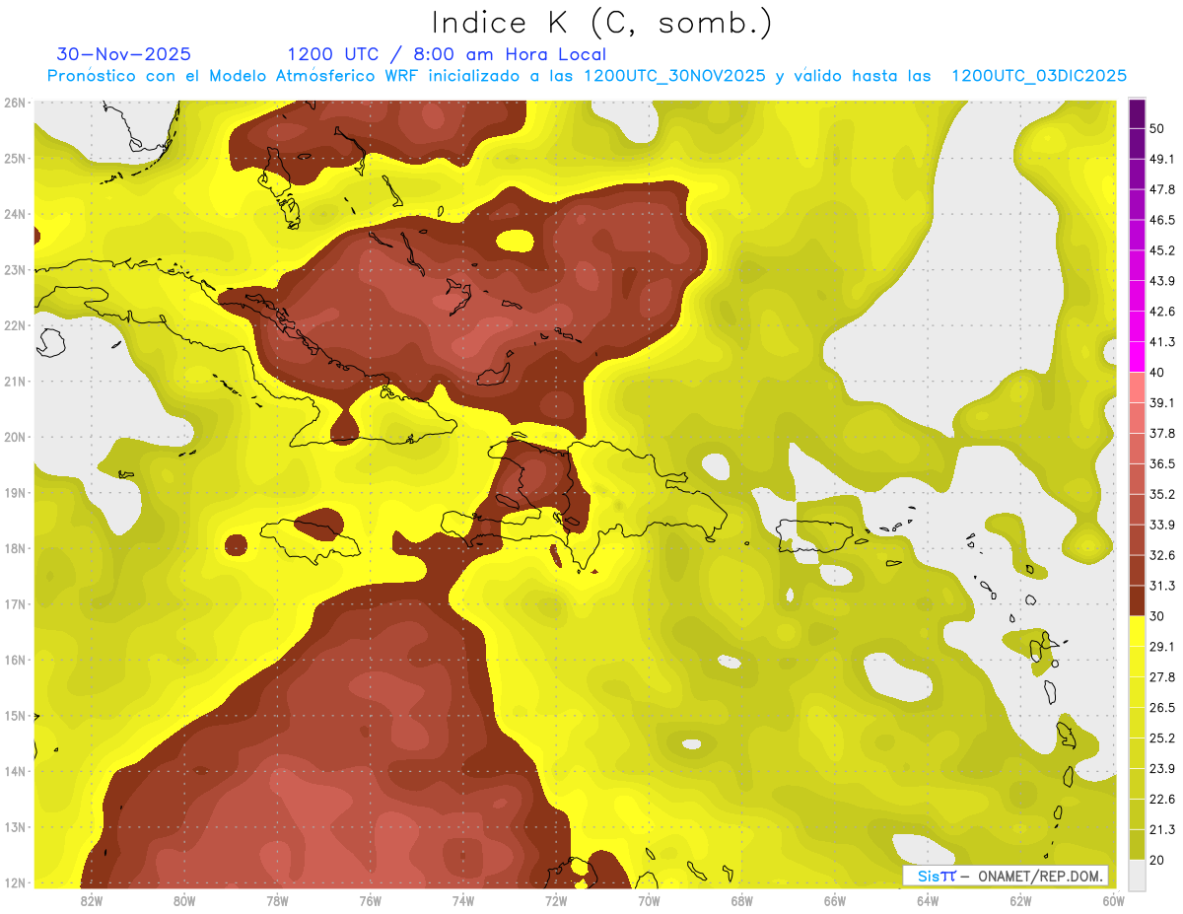Click the "46.5" colorbar label
Screen dimensions: 1183x914
[x=1162, y=220]
